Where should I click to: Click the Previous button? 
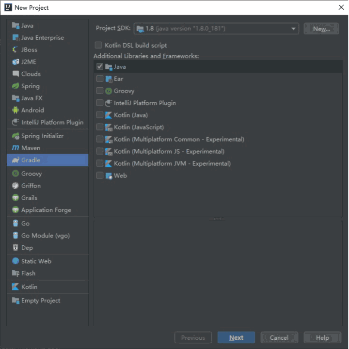point(193,337)
